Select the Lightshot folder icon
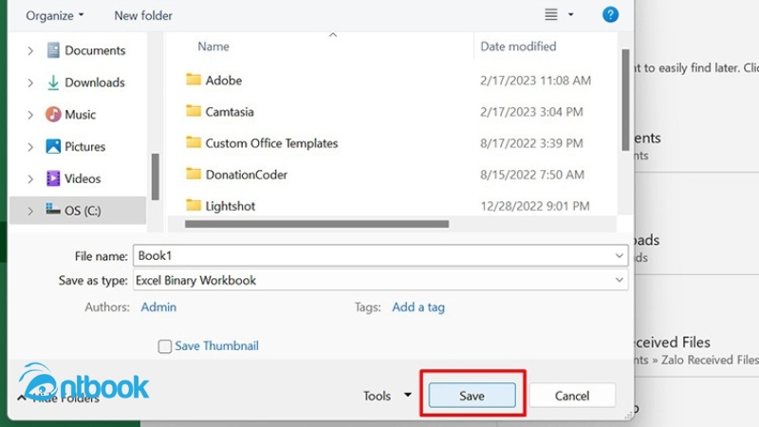This screenshot has width=759, height=427. pyautogui.click(x=194, y=205)
